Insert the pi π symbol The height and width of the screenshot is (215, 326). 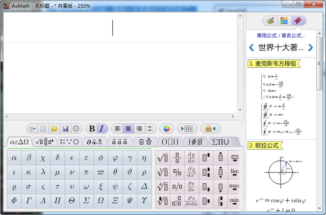click(86, 172)
